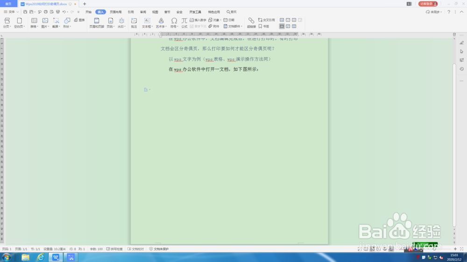The image size is (467, 262).
Task: Toggle 文档校对 proofreading in status bar
Action: click(135, 249)
